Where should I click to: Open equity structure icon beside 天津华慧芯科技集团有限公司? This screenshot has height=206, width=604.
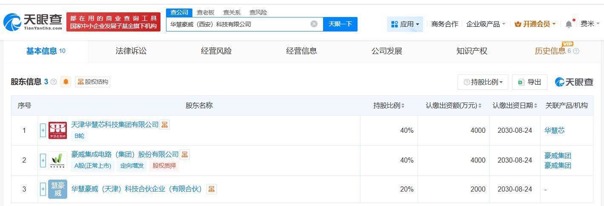coord(165,125)
